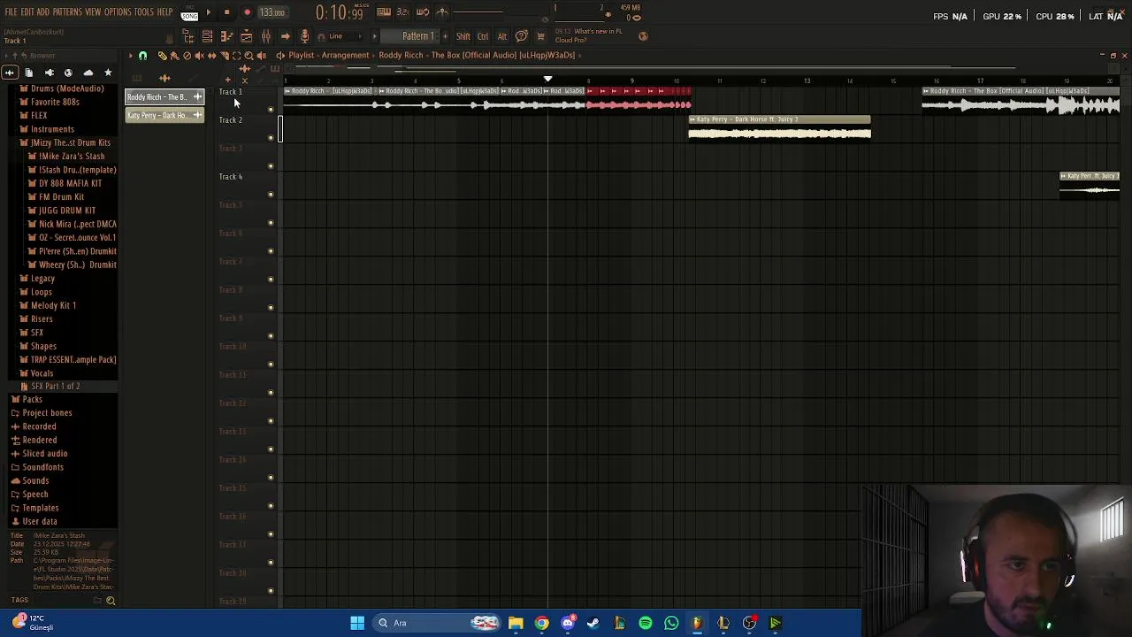
Task: Open the browser plugins tab icon
Action: 49,73
